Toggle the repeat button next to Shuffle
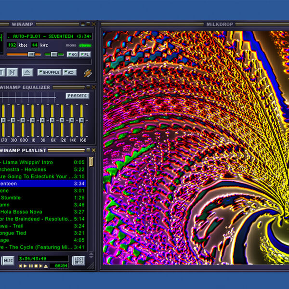Screen dimensions: 289x289 [x=69, y=72]
